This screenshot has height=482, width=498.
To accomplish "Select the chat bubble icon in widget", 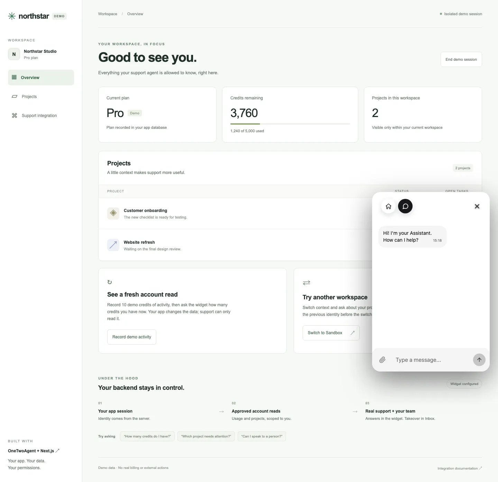I will [x=405, y=206].
